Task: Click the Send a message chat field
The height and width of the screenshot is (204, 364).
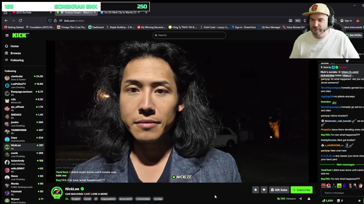Action: click(x=343, y=193)
